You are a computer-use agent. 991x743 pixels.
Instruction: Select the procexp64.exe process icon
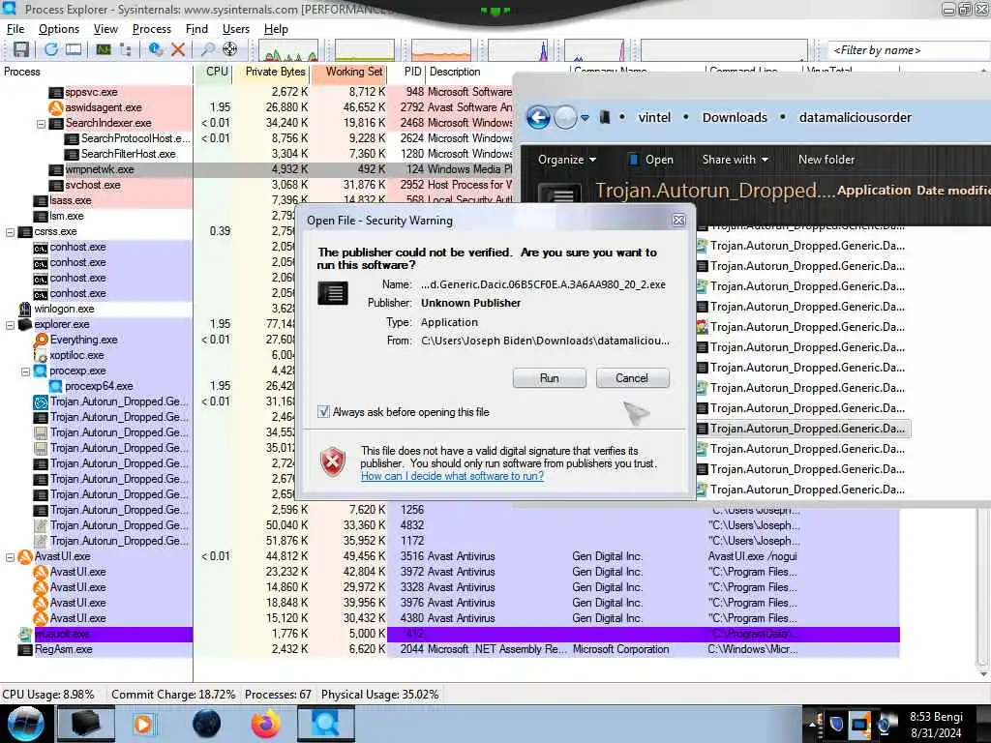pyautogui.click(x=56, y=386)
